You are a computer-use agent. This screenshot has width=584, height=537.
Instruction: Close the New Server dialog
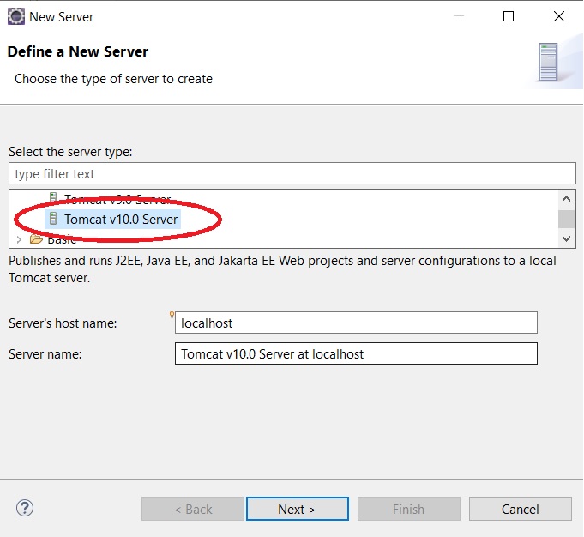click(558, 16)
